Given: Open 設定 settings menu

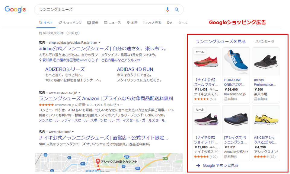Looking at the screenshot, I should (x=170, y=23).
